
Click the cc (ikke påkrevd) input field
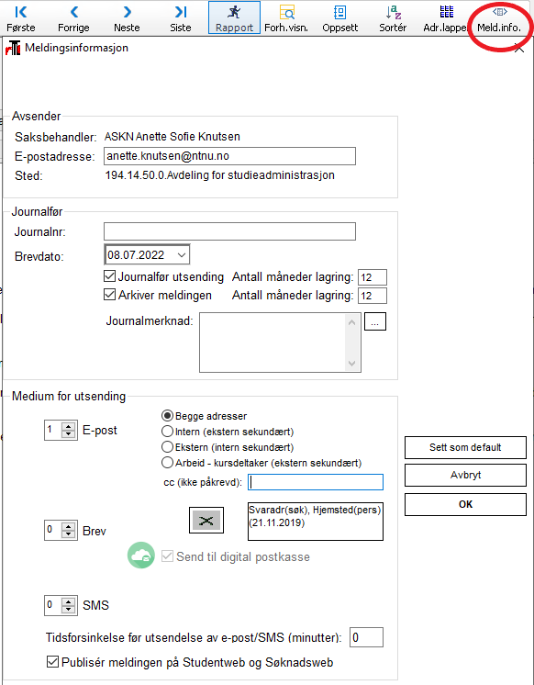316,482
